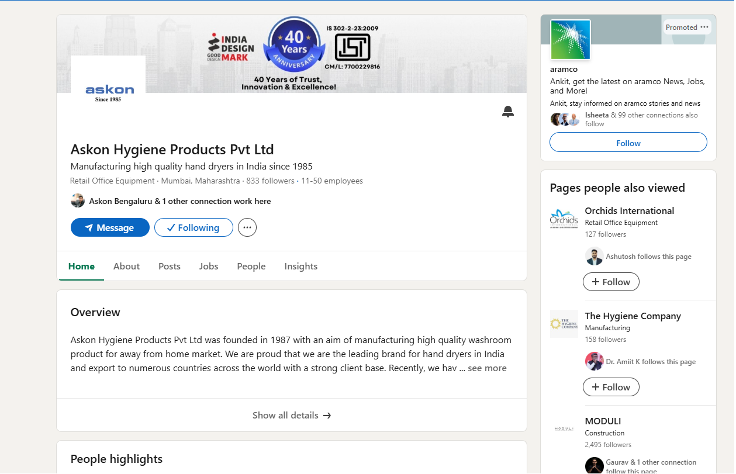Click the 11-50 employees text
This screenshot has height=474, width=736.
pos(332,181)
